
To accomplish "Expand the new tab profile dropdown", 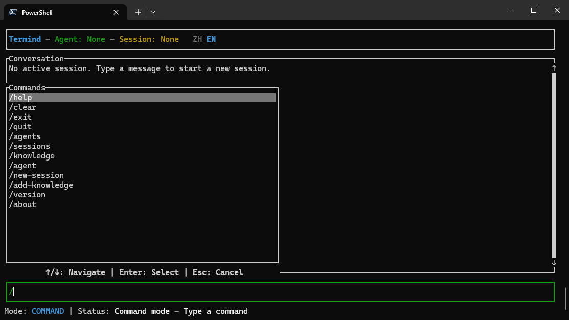I will pos(153,12).
